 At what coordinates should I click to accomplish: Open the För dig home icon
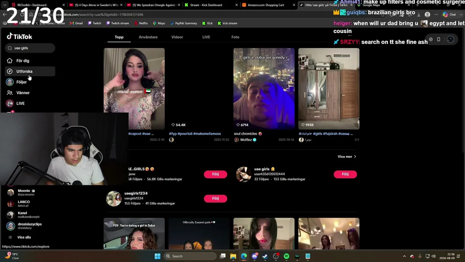(10, 61)
